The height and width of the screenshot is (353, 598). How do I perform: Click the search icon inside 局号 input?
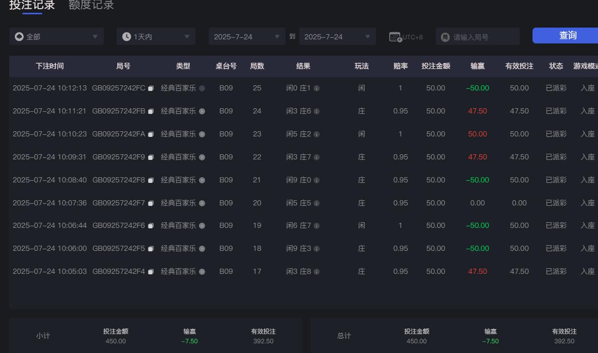445,36
